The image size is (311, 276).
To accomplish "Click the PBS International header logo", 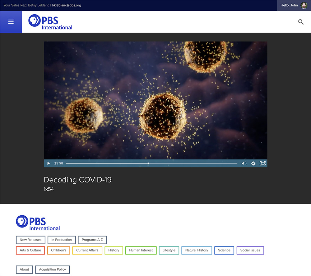I will 50,22.
